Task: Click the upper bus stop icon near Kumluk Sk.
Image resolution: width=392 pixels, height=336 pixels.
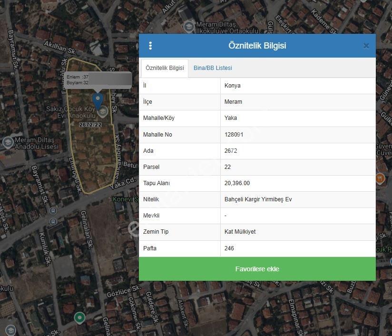Action: click(53, 211)
